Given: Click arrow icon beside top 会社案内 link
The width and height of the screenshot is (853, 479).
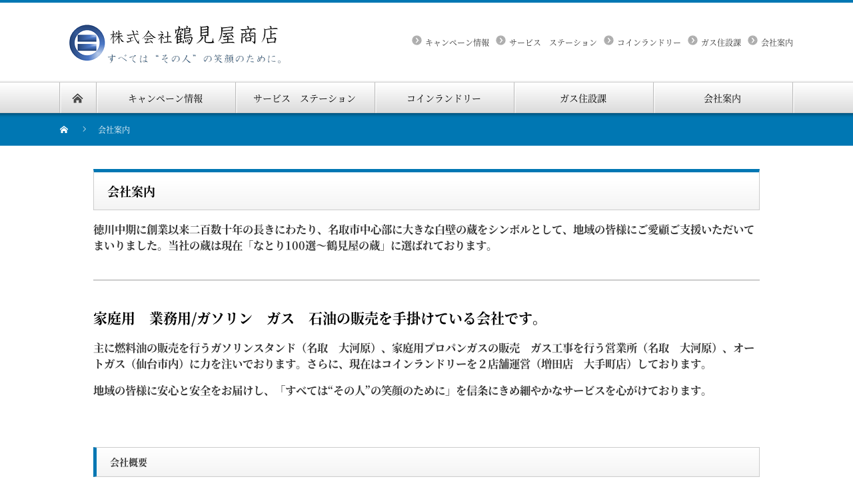Looking at the screenshot, I should point(752,41).
